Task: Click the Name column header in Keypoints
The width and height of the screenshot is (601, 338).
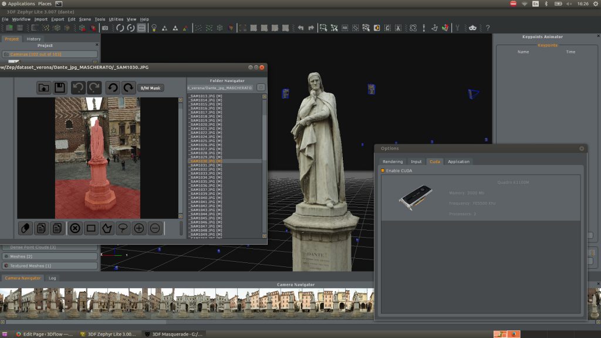Action: 523,52
